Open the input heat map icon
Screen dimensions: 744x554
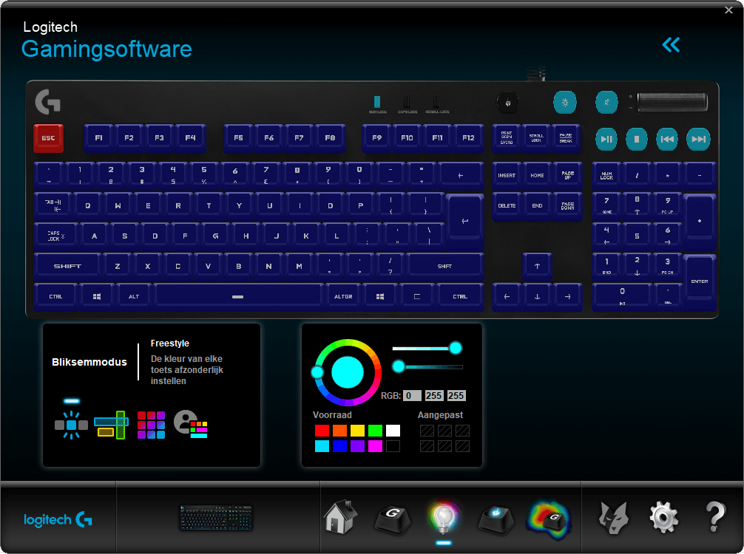pos(549,520)
